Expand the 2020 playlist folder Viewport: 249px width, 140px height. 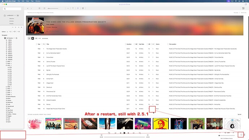[x=11, y=95]
